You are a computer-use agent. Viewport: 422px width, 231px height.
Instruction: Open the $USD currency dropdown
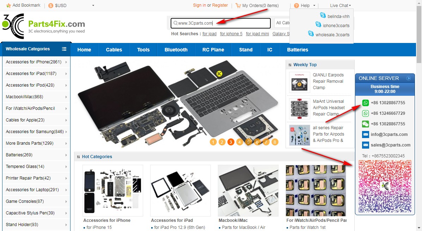[74, 5]
